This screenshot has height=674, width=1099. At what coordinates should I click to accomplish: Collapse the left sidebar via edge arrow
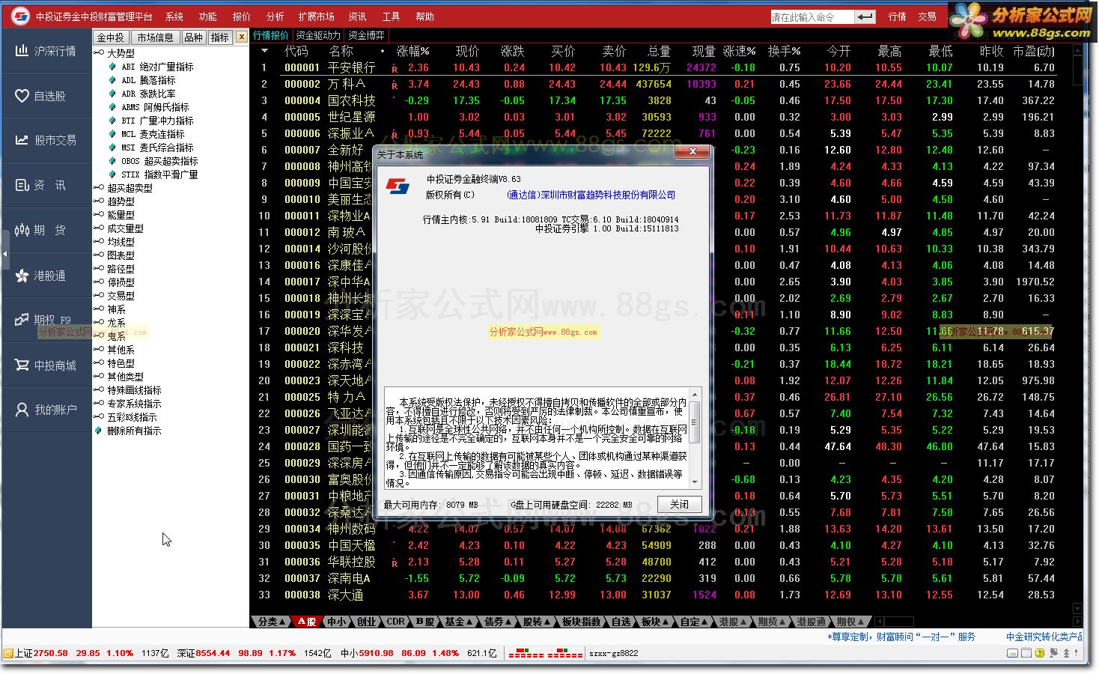tap(4, 255)
